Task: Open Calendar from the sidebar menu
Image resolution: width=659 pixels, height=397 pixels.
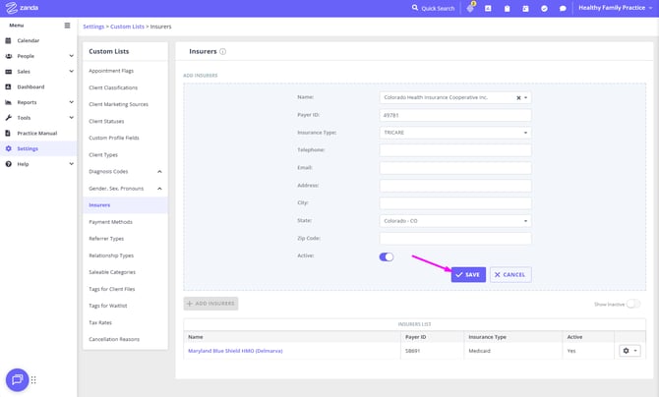Action: 29,40
